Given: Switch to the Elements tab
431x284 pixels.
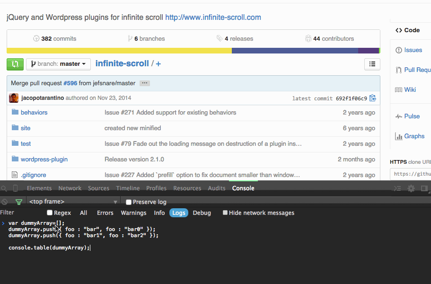Looking at the screenshot, I should [x=39, y=188].
